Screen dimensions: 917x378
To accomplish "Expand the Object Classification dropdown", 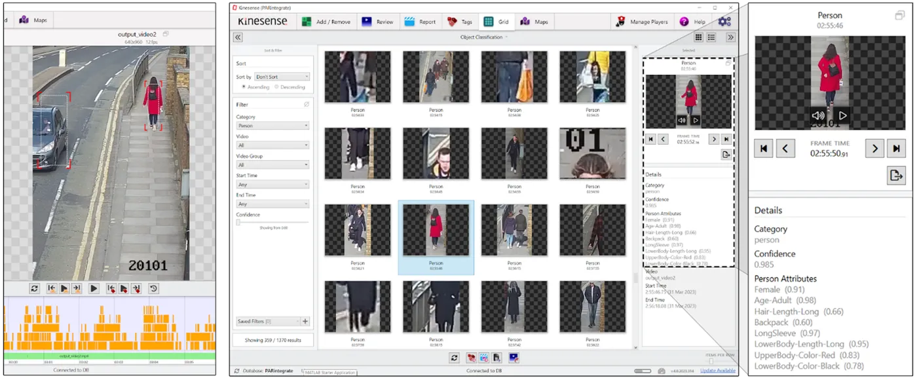I will (483, 37).
